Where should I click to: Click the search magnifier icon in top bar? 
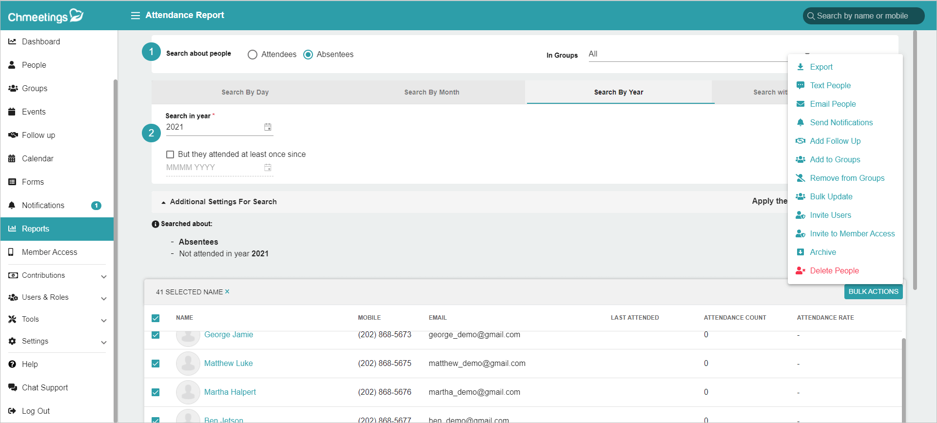tap(811, 16)
